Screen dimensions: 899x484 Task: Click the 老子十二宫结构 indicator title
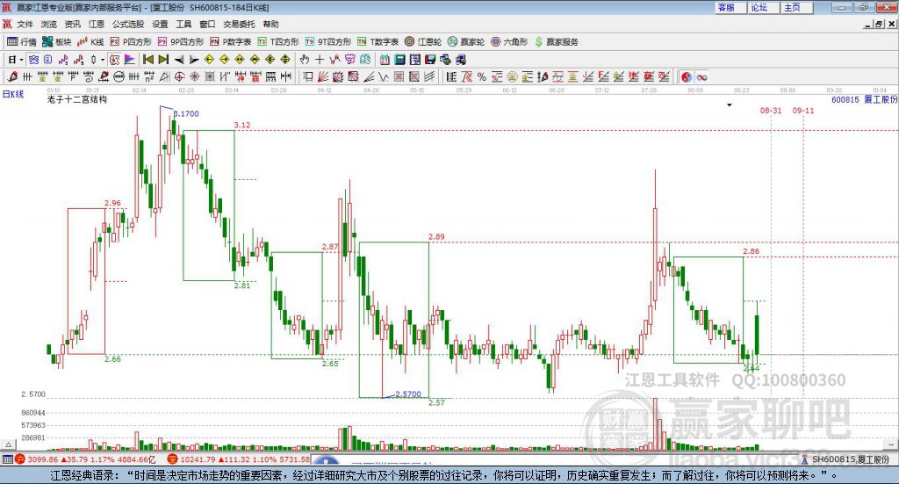pos(77,99)
